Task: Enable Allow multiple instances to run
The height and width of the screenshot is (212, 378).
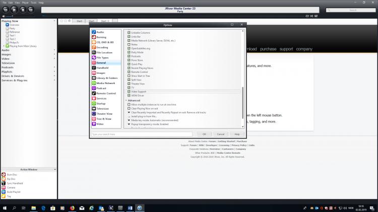Action: coord(129,104)
